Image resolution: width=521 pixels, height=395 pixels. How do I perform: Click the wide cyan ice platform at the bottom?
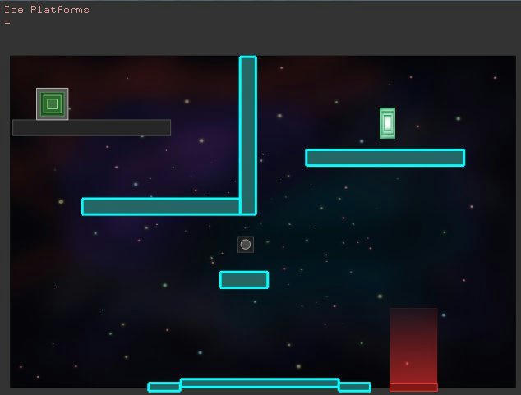pos(260,384)
